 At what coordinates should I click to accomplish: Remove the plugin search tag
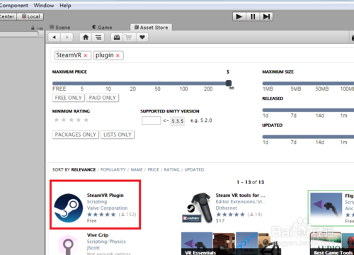(x=118, y=55)
